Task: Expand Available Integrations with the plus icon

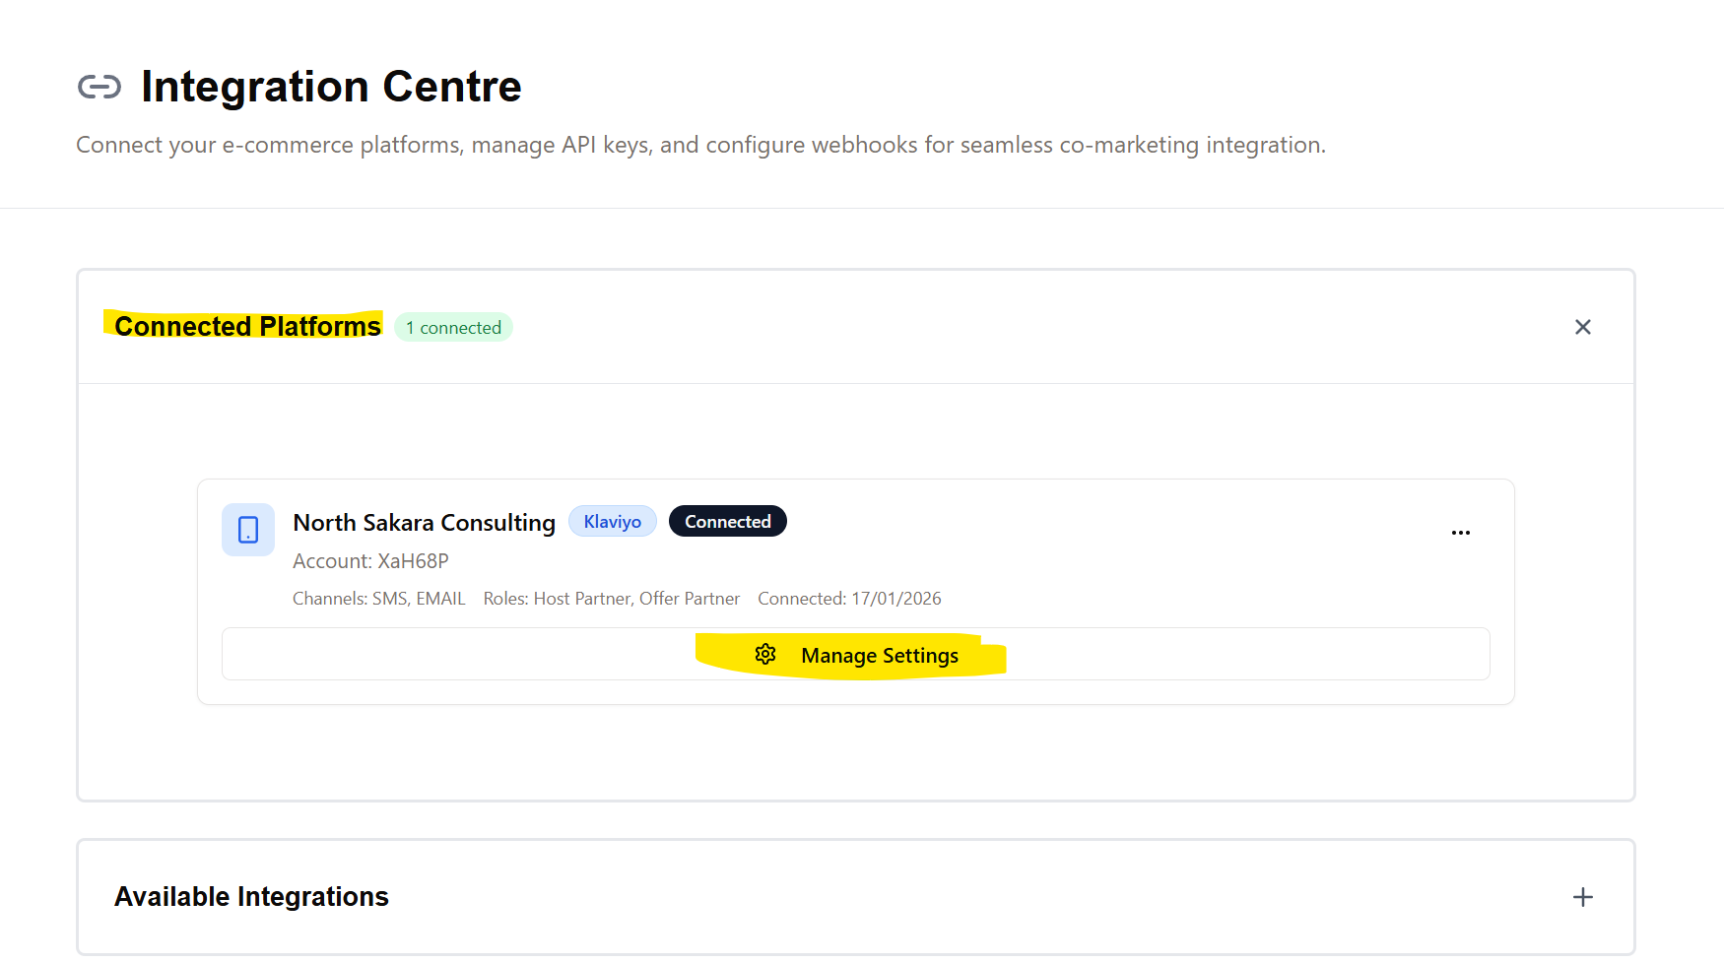Action: (x=1582, y=897)
